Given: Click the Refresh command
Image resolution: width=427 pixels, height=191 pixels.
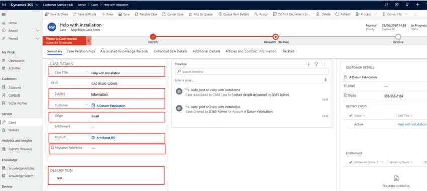Looking at the screenshot, I should (x=343, y=14).
